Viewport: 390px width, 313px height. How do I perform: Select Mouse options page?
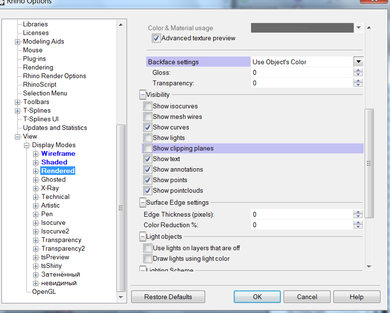pos(33,50)
